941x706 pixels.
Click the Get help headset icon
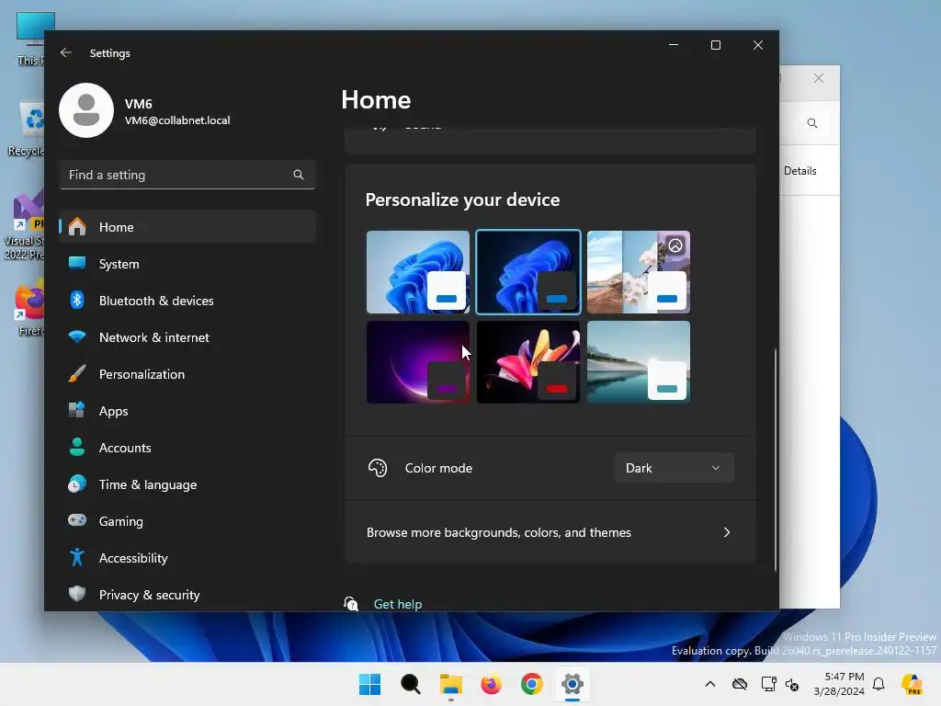coord(351,603)
